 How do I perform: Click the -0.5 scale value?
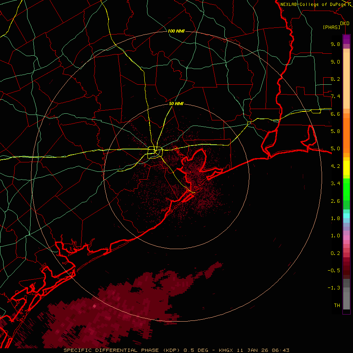[334, 270]
